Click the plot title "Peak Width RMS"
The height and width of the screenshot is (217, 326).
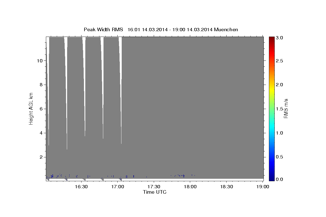coord(103,29)
